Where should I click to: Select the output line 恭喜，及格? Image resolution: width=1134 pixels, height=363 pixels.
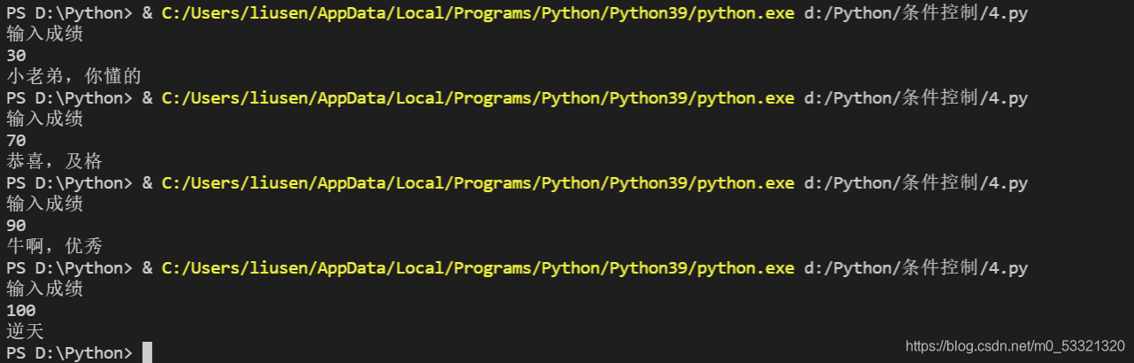[54, 162]
